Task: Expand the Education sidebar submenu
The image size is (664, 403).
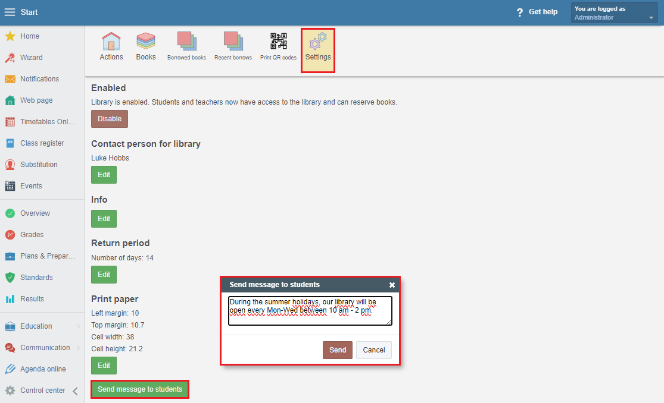Action: pos(78,326)
